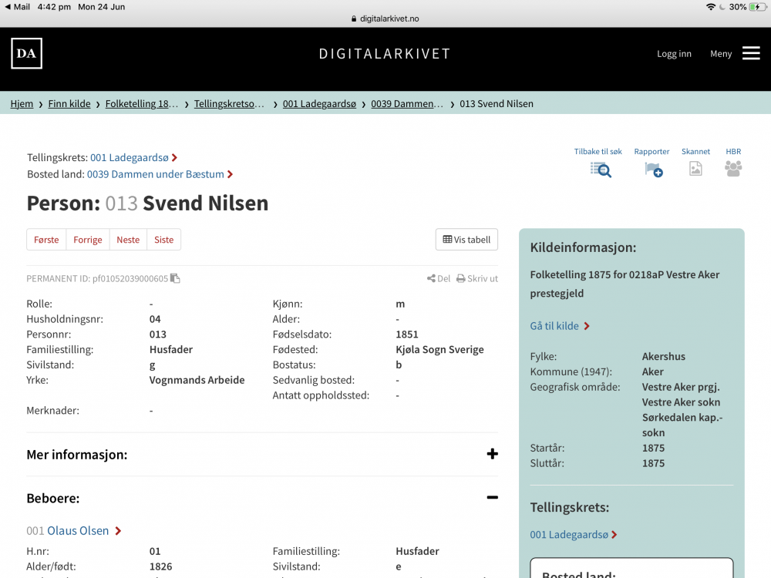Open resident 001 Olaus Olsen
This screenshot has width=771, height=578.
click(x=77, y=530)
